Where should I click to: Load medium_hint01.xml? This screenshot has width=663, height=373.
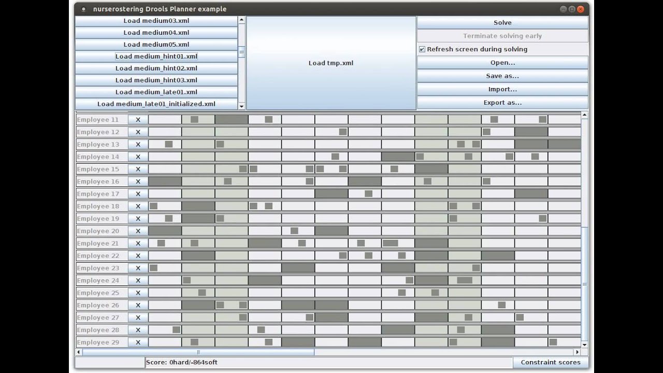(156, 56)
